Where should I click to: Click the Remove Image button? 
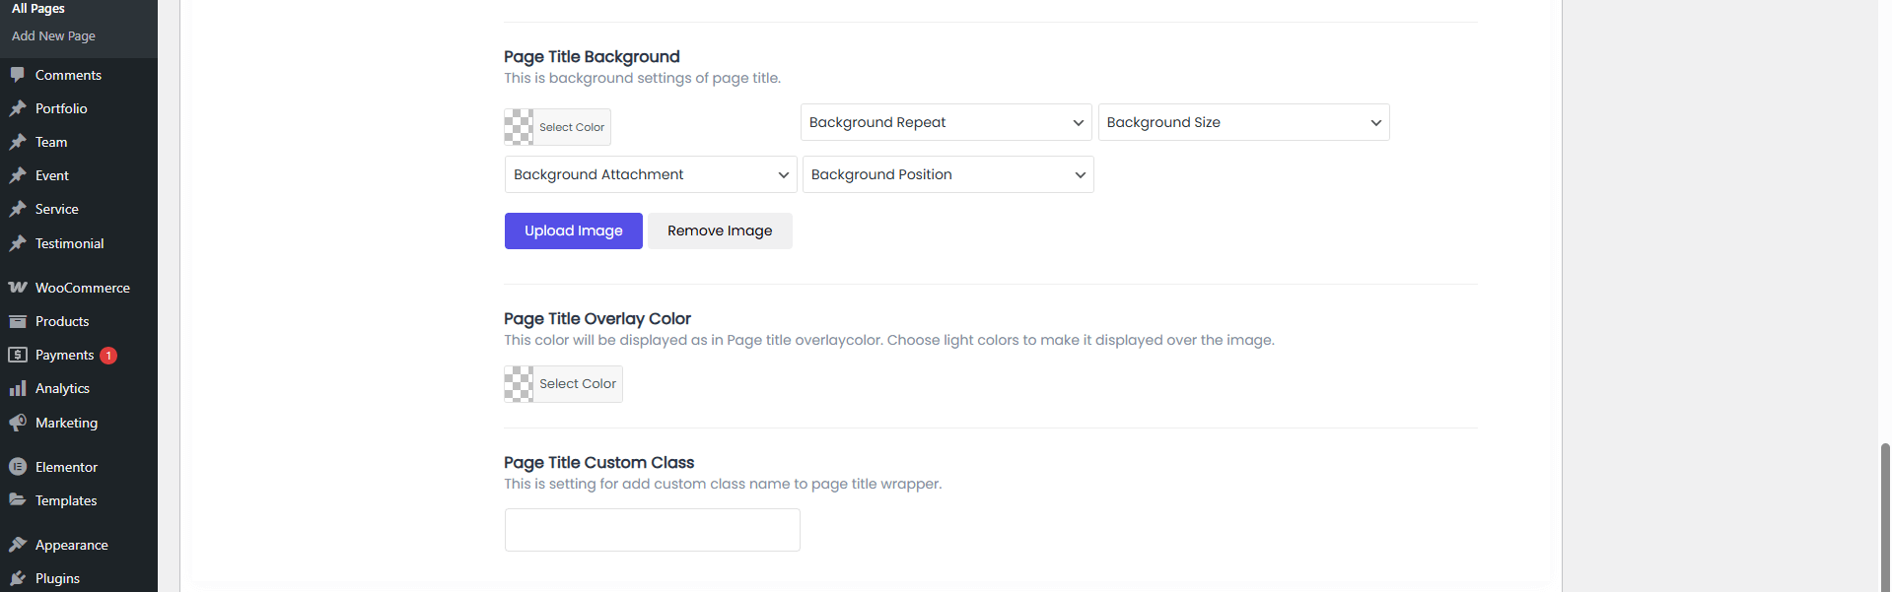pyautogui.click(x=720, y=230)
